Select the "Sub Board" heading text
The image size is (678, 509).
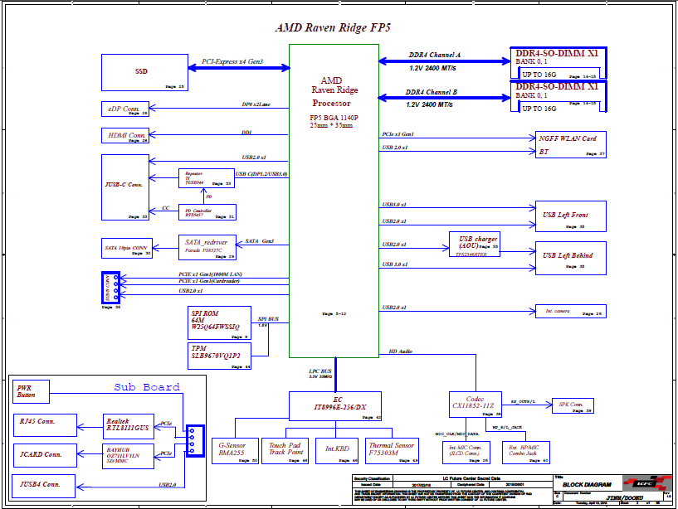click(x=147, y=387)
